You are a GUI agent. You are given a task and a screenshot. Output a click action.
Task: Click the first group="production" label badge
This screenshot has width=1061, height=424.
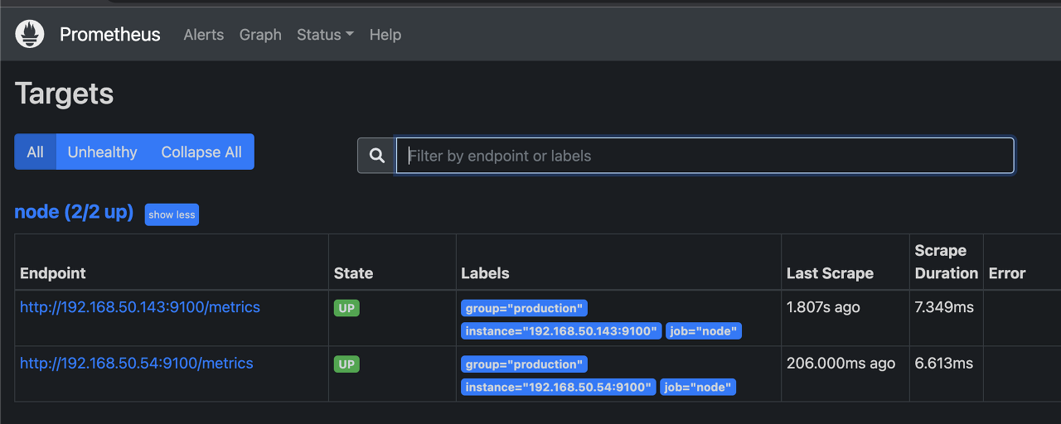click(x=524, y=308)
